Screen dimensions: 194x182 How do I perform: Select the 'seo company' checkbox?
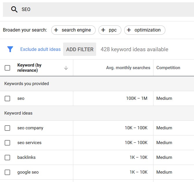(8, 128)
